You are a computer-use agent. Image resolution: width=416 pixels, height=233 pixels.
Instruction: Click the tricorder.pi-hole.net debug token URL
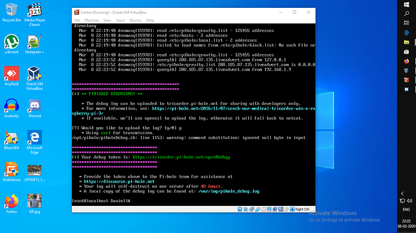(181, 157)
